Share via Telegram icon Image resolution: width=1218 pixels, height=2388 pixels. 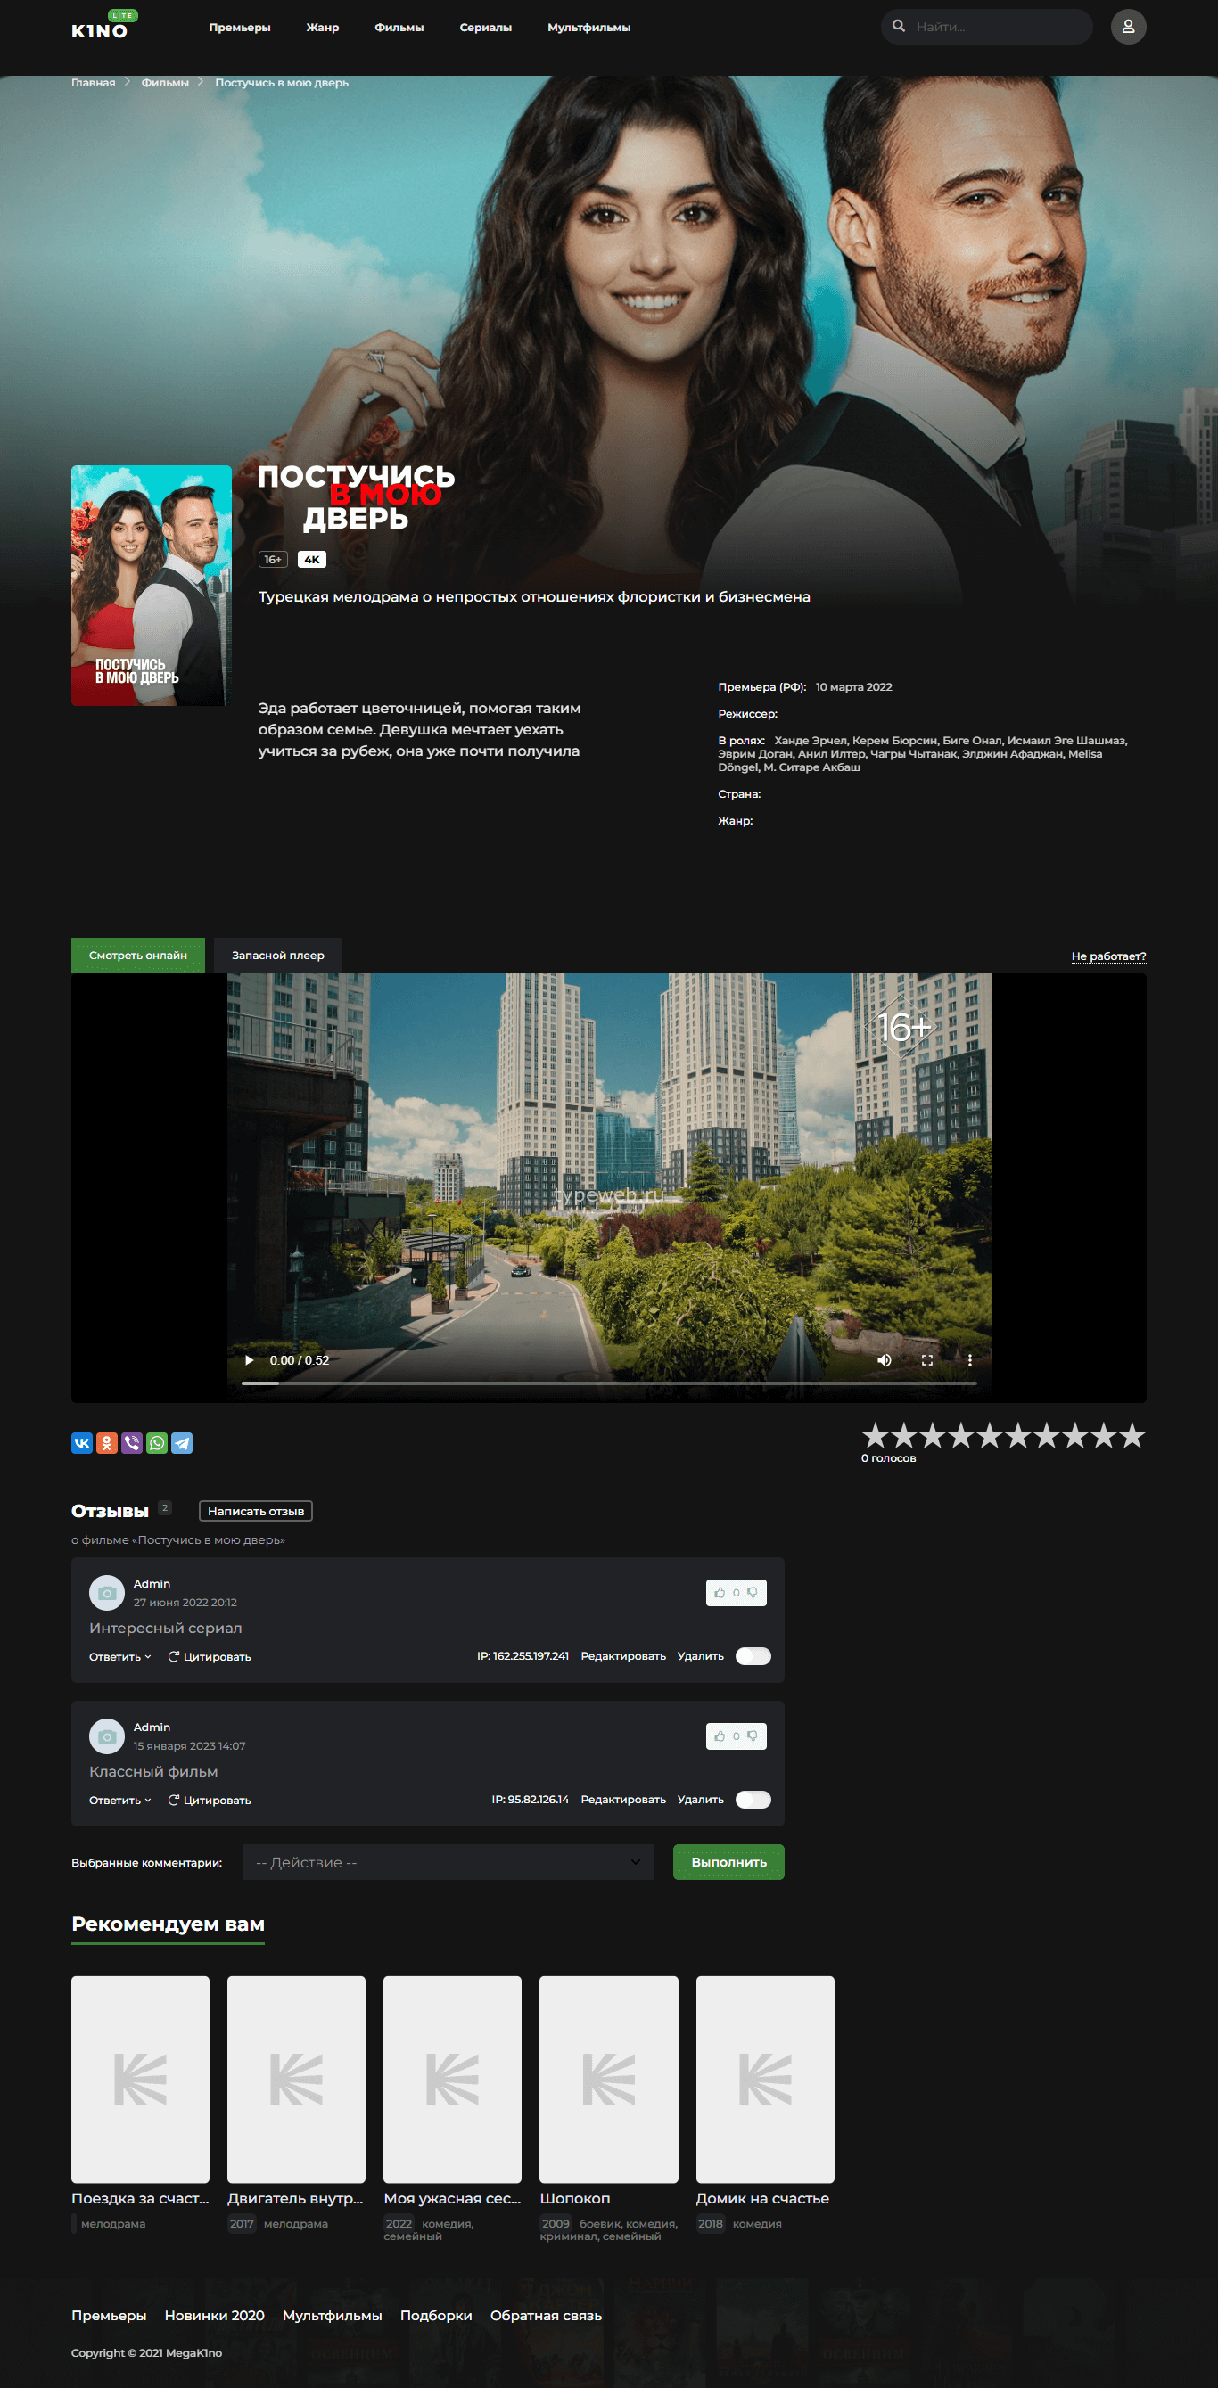tap(182, 1442)
